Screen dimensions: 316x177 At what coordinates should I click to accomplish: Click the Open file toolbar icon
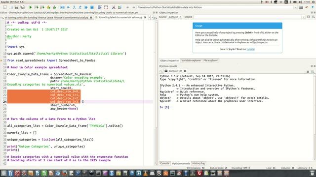coord(11,7)
